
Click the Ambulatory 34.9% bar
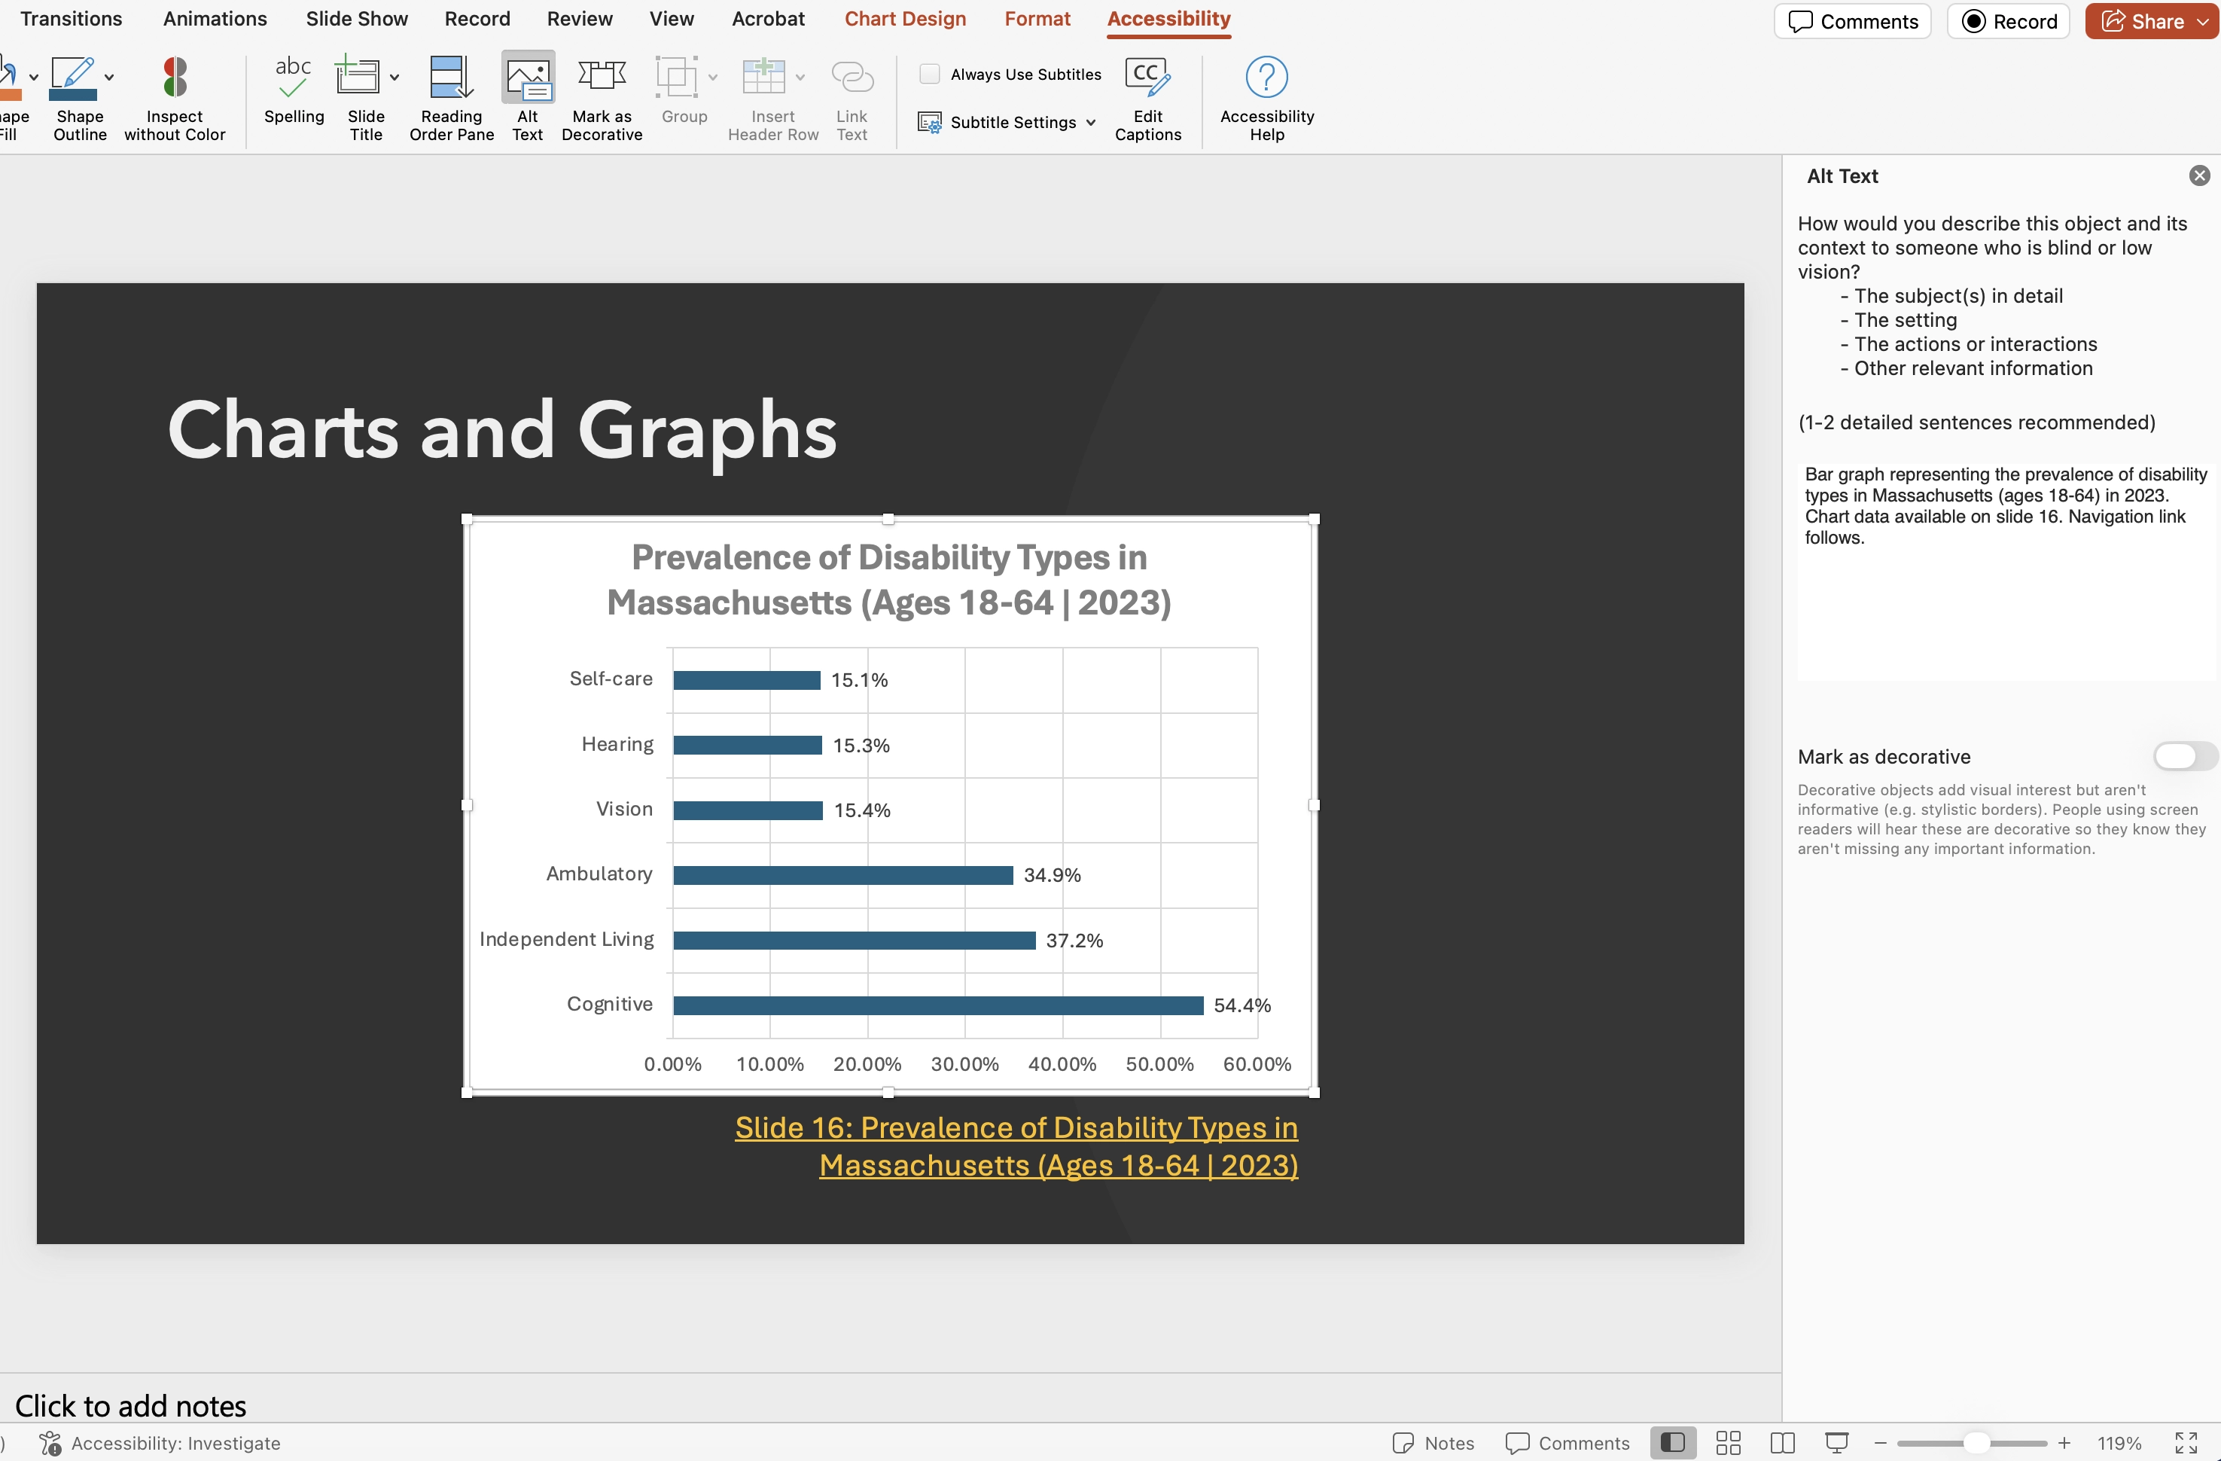[x=842, y=875]
